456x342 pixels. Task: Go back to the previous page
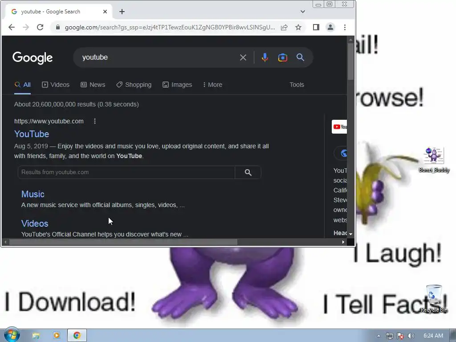tap(12, 27)
